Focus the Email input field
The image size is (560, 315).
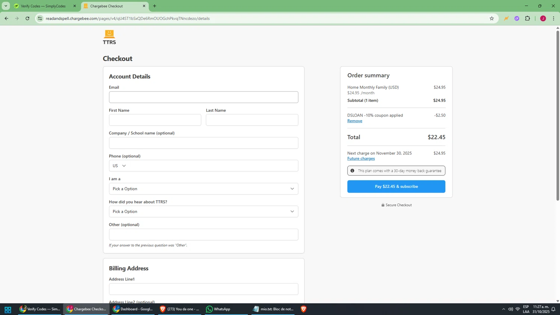[203, 97]
